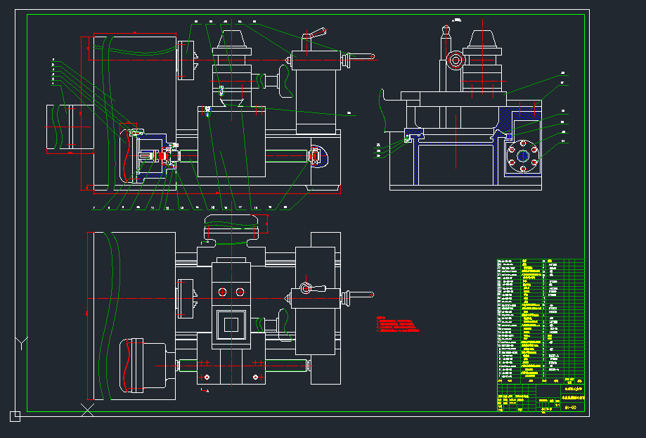646x438 pixels.
Task: Select the tailstock locking lever in front view
Action: click(x=315, y=34)
